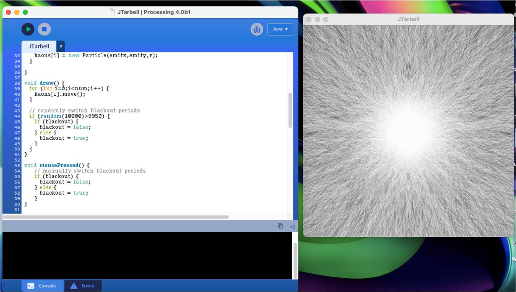
Task: Click the editor horizontal scrollbar
Action: 116,217
